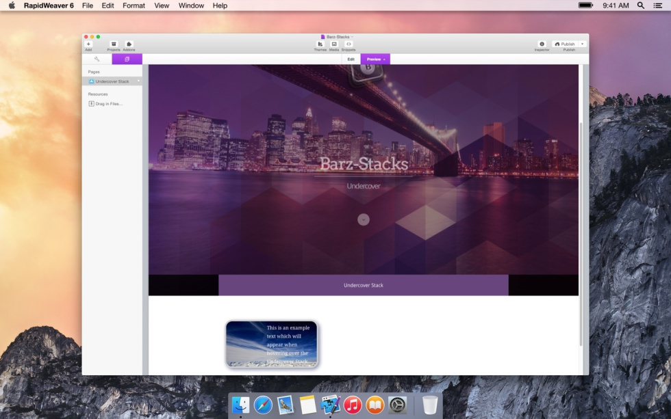This screenshot has width=671, height=419.
Task: Open the Projects toolbar icon
Action: click(x=114, y=44)
